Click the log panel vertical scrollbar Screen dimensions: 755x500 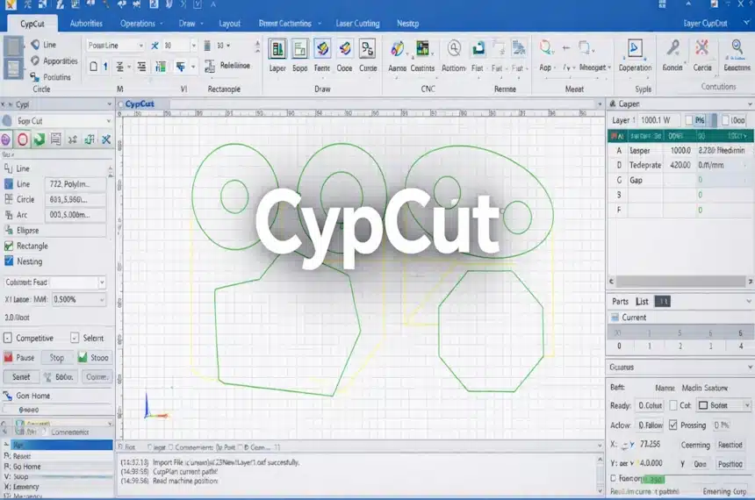click(600, 475)
